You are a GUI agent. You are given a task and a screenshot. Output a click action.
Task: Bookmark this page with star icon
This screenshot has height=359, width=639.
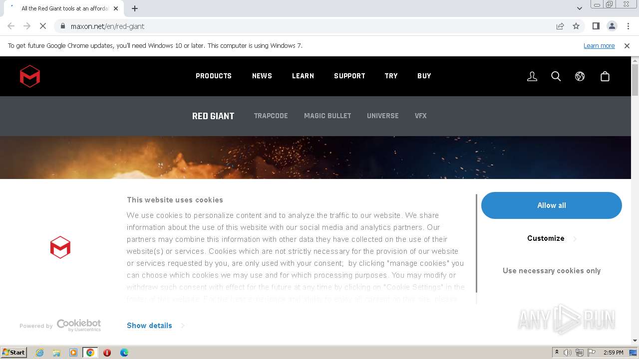[x=576, y=26]
